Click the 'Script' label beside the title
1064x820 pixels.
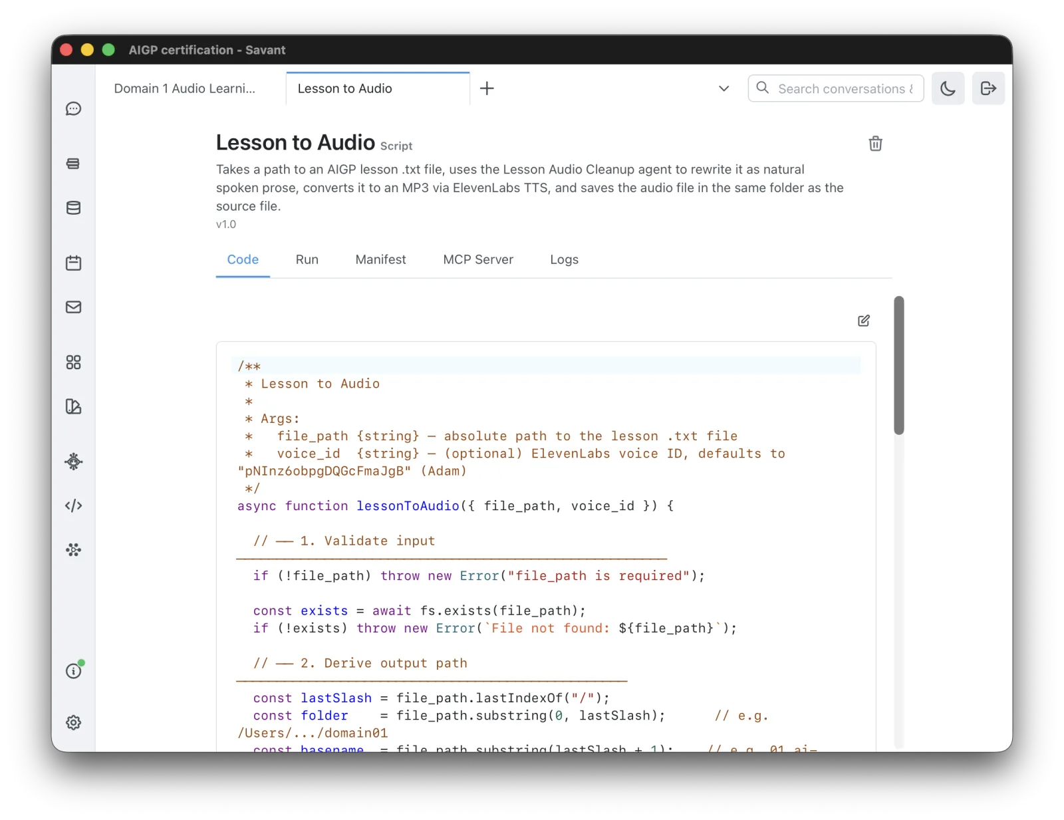tap(396, 146)
